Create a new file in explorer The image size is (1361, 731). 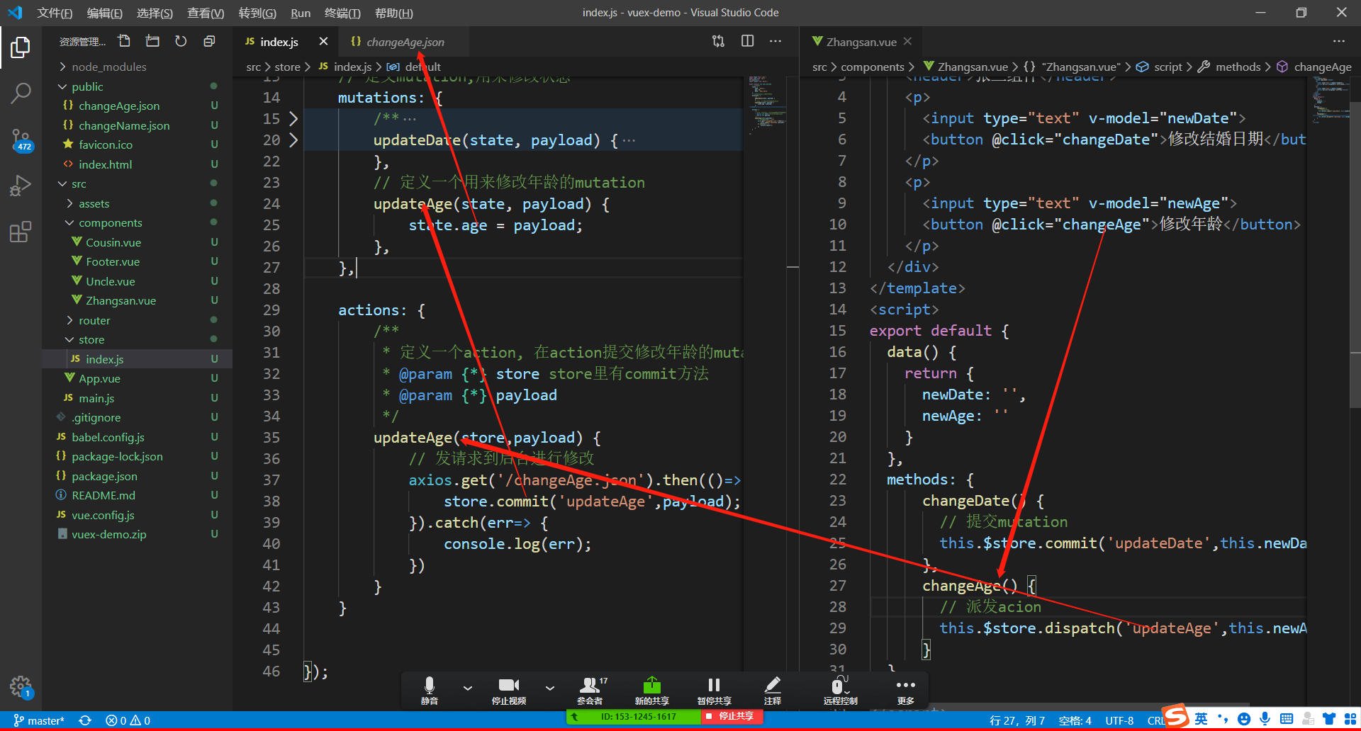[x=124, y=41]
